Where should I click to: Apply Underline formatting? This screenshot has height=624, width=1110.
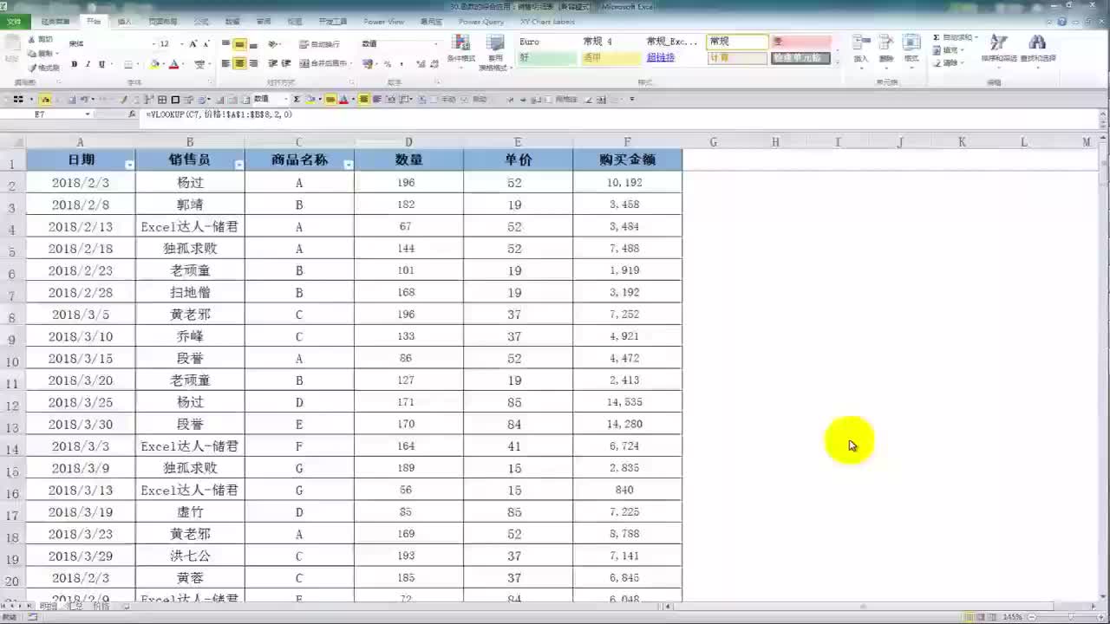coord(101,64)
